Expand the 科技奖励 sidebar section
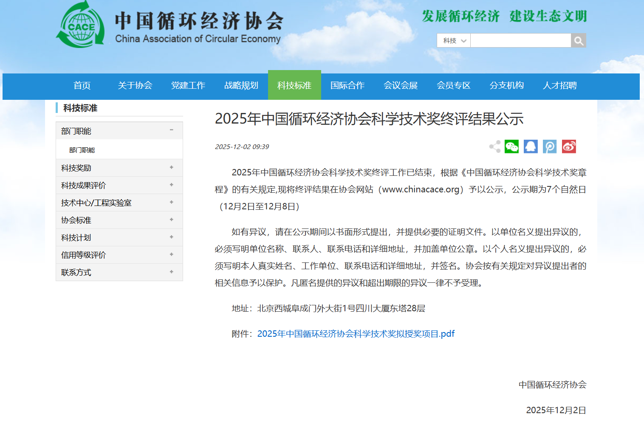Screen dimensions: 644x431 point(171,168)
